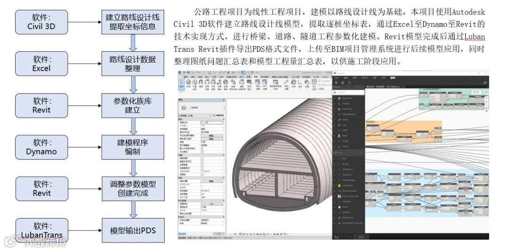Image resolution: width=508 pixels, height=251 pixels.
Task: Click Transfer Project Standards icon
Action: (x=233, y=85)
